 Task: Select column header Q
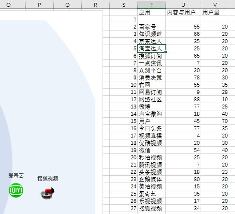coord(68,5)
